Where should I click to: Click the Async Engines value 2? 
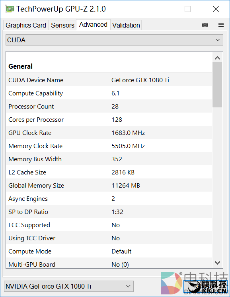coord(113,199)
